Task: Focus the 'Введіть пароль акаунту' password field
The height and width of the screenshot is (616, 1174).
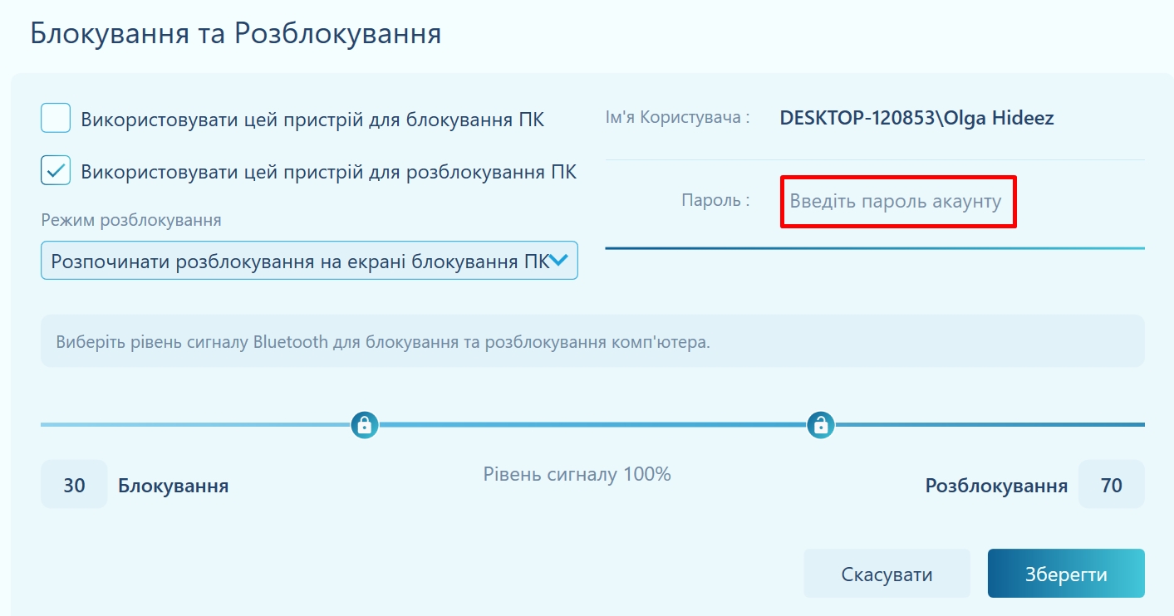Action: (x=897, y=202)
